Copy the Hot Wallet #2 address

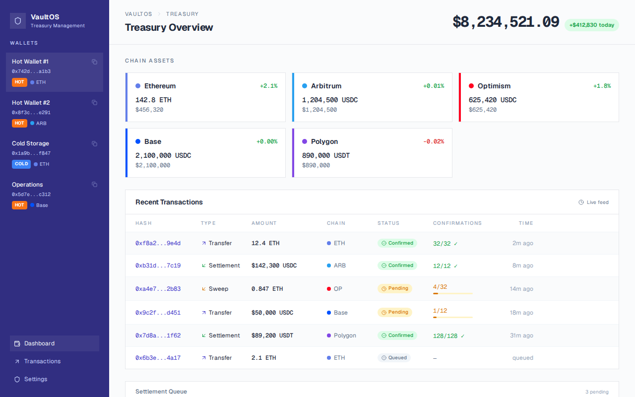(94, 102)
